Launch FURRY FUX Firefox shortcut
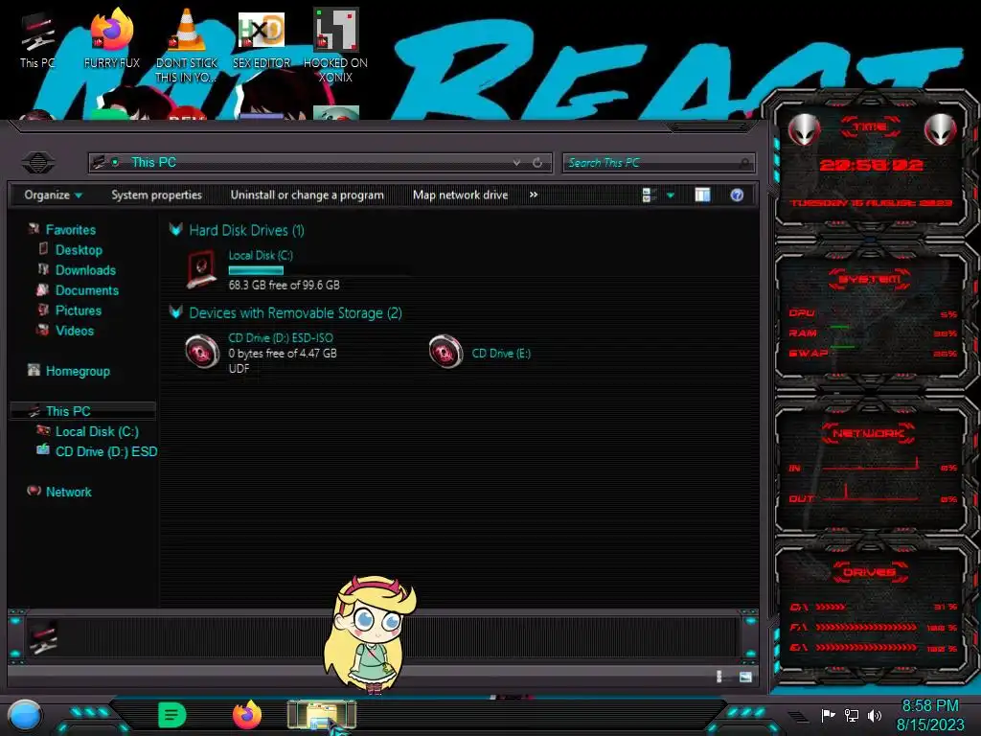Screen dimensions: 981x736 pos(111,38)
